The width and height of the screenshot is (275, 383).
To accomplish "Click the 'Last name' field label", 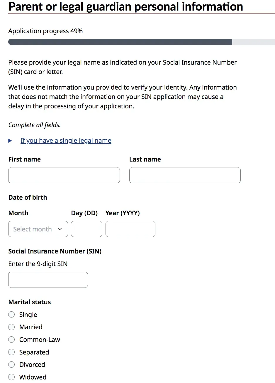I will tap(145, 159).
